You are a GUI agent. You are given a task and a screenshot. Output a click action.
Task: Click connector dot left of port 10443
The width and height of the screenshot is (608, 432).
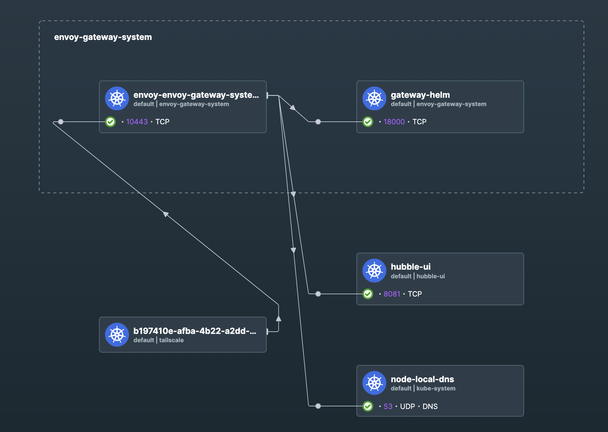61,122
